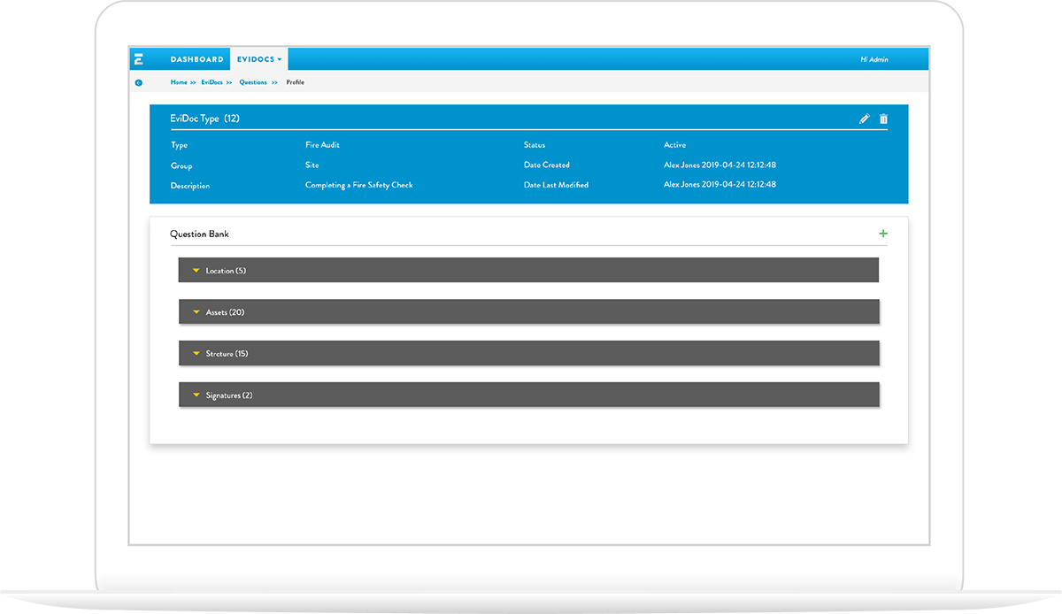Switch to the DASHBOARD tab
The width and height of the screenshot is (1062, 614).
pyautogui.click(x=196, y=58)
